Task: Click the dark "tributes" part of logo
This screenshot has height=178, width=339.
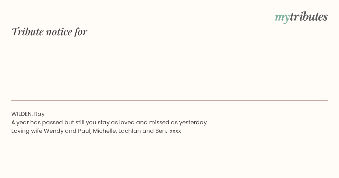Action: pyautogui.click(x=308, y=16)
